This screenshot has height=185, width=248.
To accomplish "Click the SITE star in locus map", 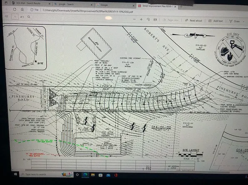I will (36, 61).
